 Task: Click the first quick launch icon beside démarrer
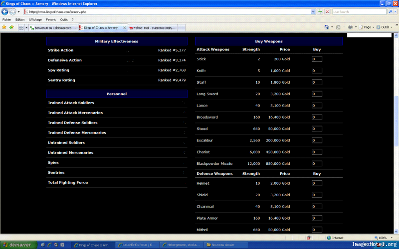[x=43, y=245]
